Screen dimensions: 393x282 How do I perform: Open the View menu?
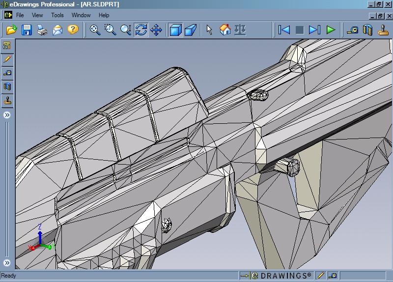tap(37, 15)
